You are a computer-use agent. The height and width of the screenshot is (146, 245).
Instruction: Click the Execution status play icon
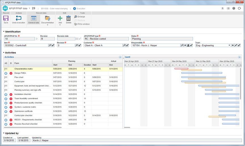pyautogui.click(x=75, y=8)
